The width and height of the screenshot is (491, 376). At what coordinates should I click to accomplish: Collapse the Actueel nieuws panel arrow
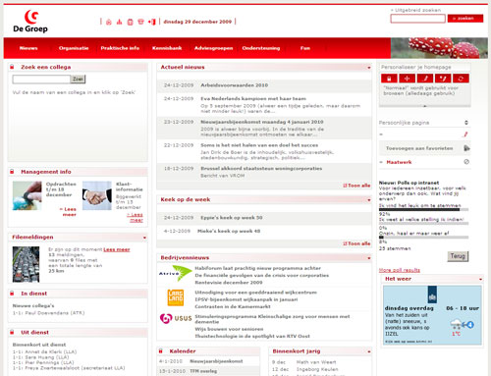pos(369,68)
